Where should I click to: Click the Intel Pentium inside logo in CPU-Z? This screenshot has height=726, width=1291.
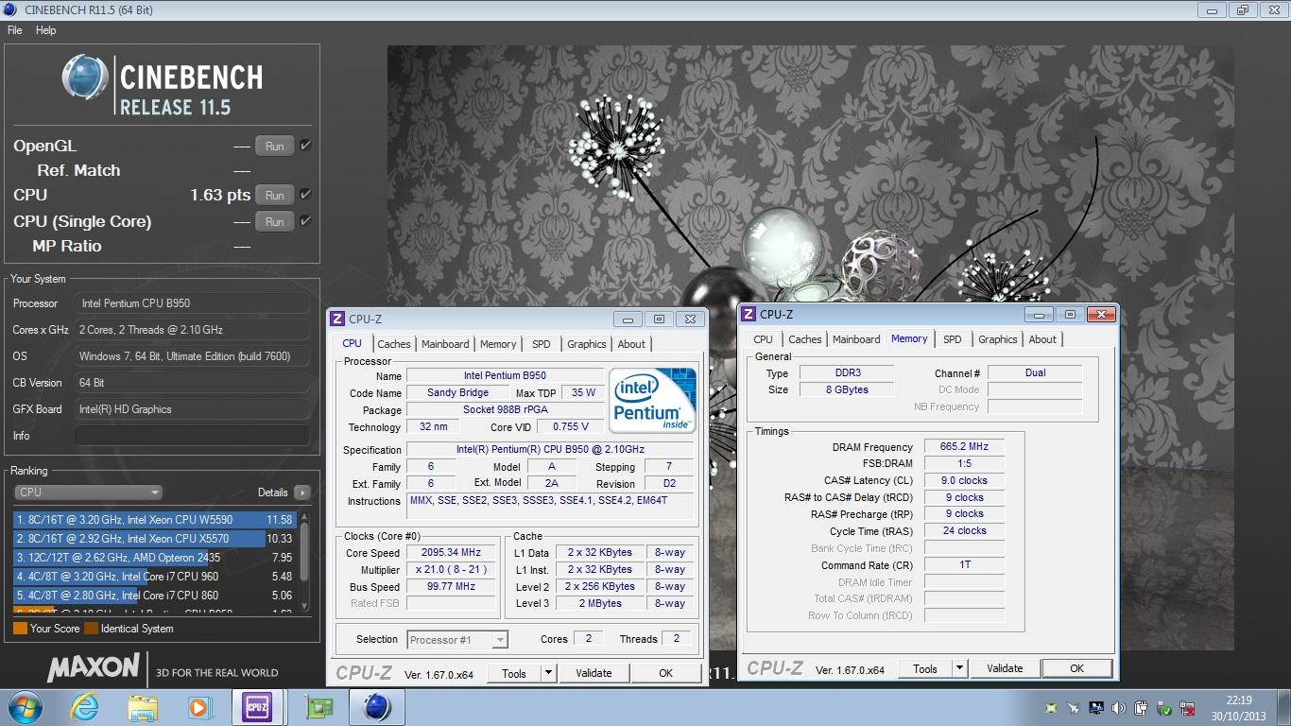tap(653, 400)
